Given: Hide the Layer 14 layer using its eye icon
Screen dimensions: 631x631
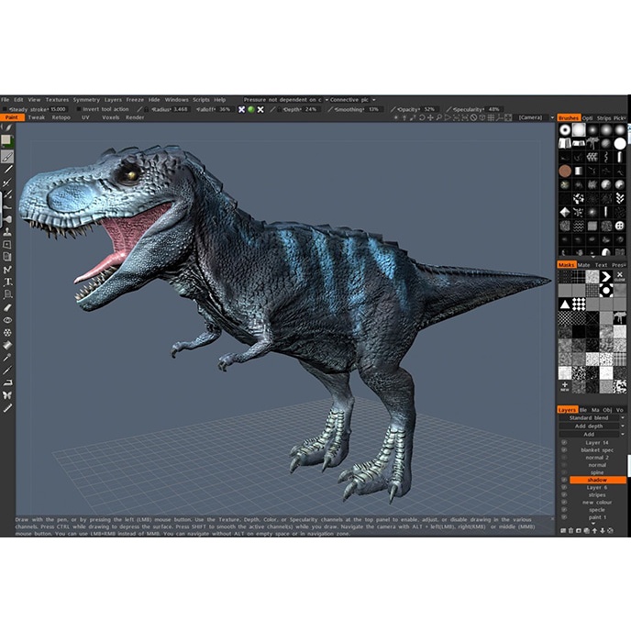Looking at the screenshot, I should (x=563, y=443).
